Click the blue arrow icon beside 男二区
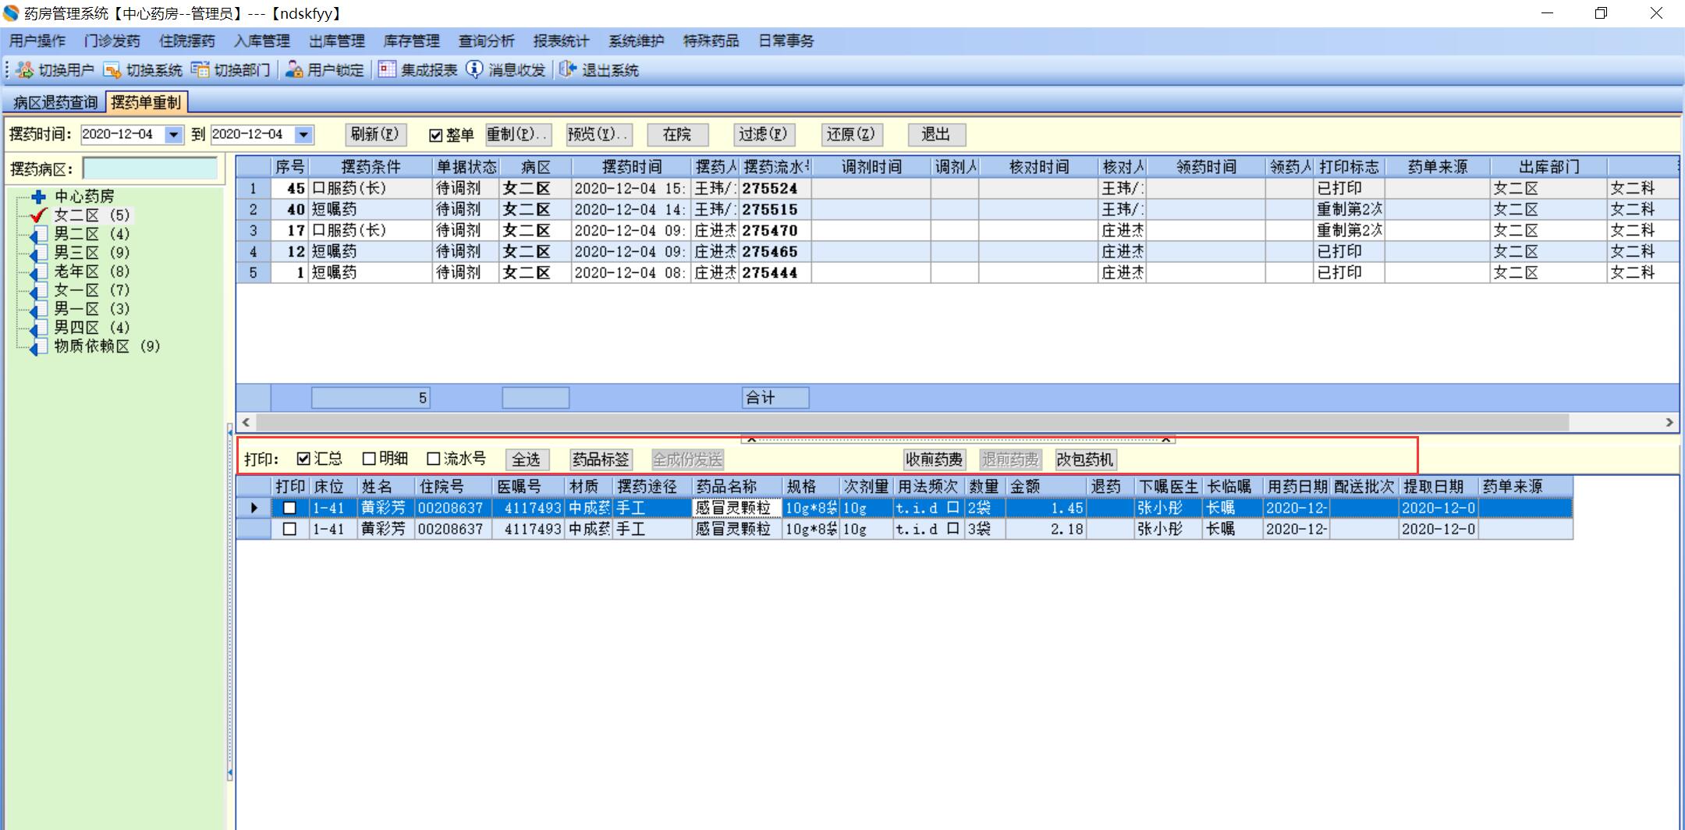This screenshot has width=1685, height=830. coord(38,234)
